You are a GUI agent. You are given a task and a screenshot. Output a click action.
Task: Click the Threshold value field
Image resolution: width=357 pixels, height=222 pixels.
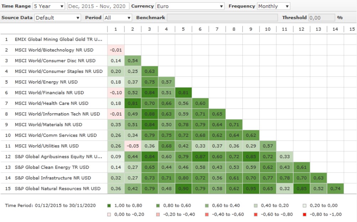[321, 17]
